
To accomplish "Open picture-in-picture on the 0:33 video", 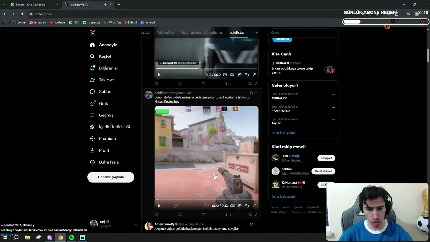I will click(247, 206).
